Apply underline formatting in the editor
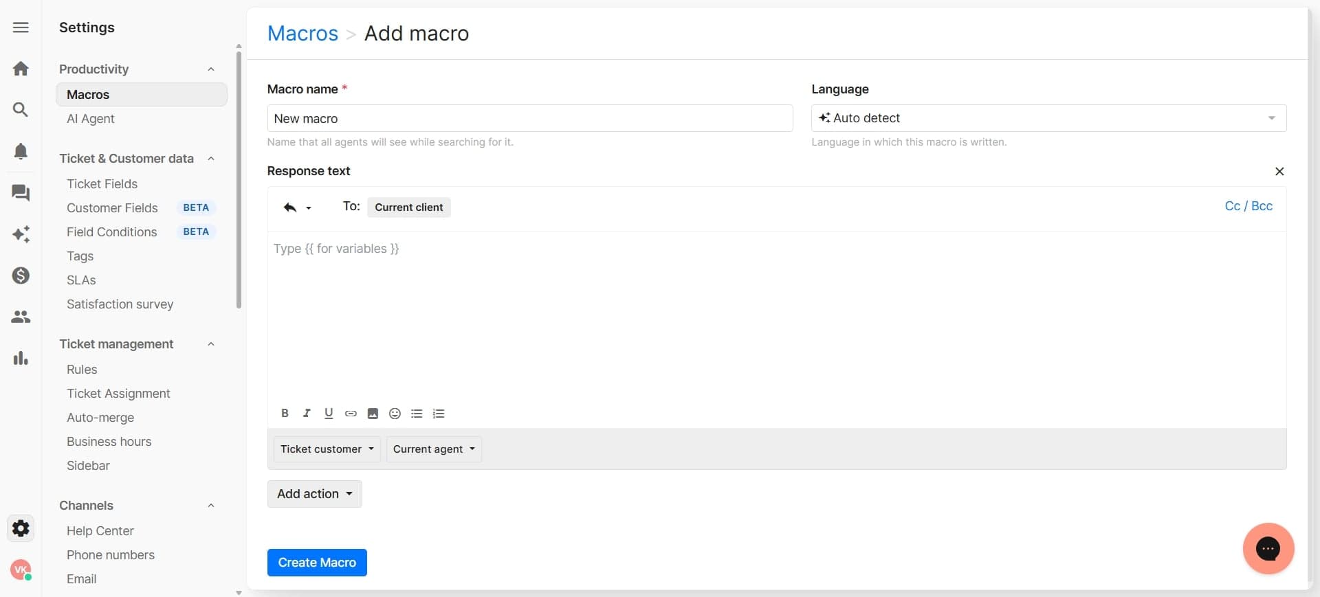This screenshot has width=1320, height=597. [329, 413]
